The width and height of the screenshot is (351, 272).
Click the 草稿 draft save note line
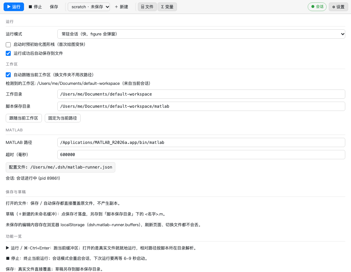86,214
